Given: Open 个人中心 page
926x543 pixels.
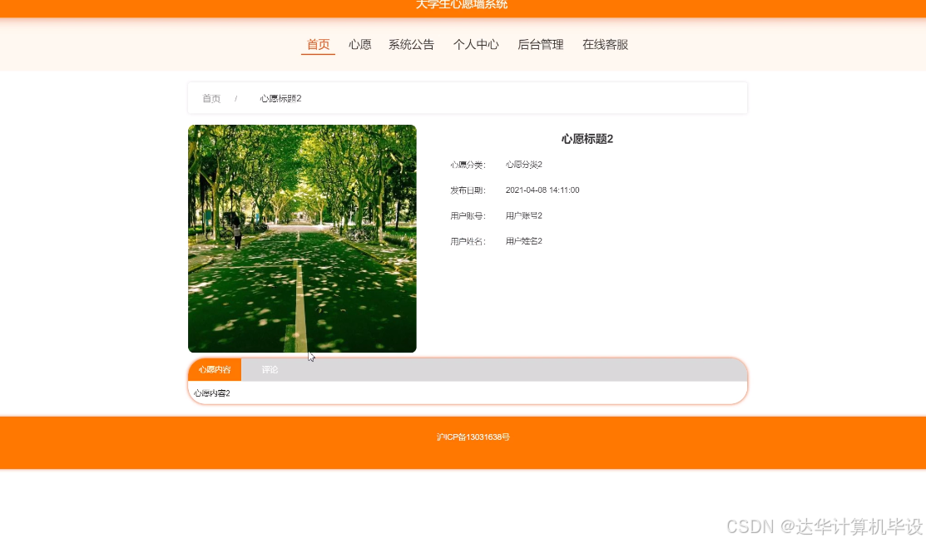Looking at the screenshot, I should coord(476,45).
